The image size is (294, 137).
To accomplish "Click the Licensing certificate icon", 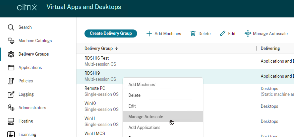I will (x=11, y=134).
